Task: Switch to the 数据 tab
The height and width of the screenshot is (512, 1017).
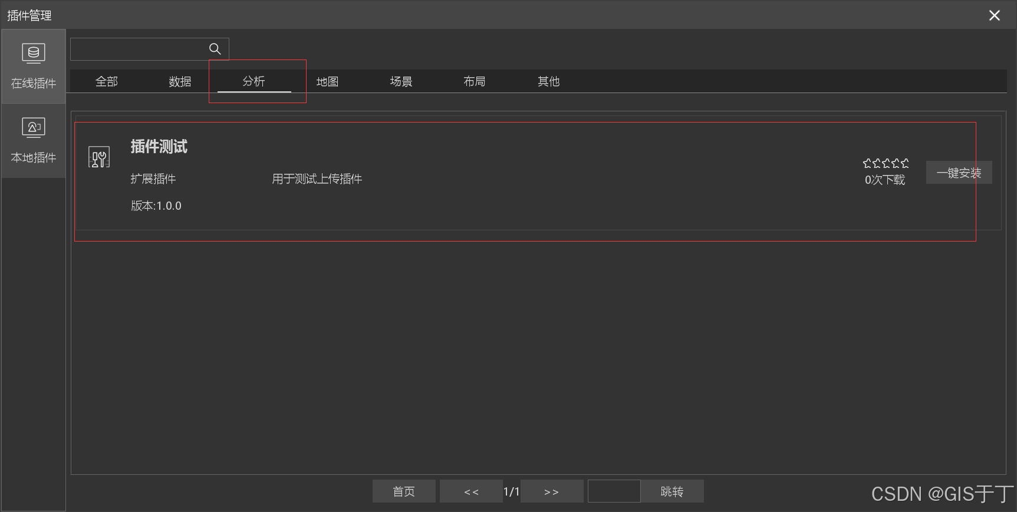Action: click(180, 81)
